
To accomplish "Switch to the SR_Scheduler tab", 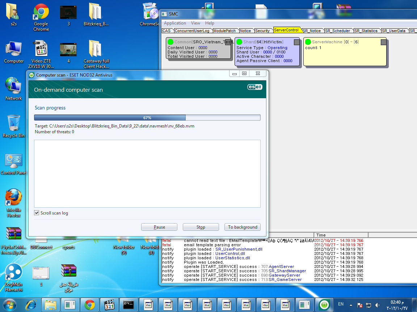I will coord(338,31).
